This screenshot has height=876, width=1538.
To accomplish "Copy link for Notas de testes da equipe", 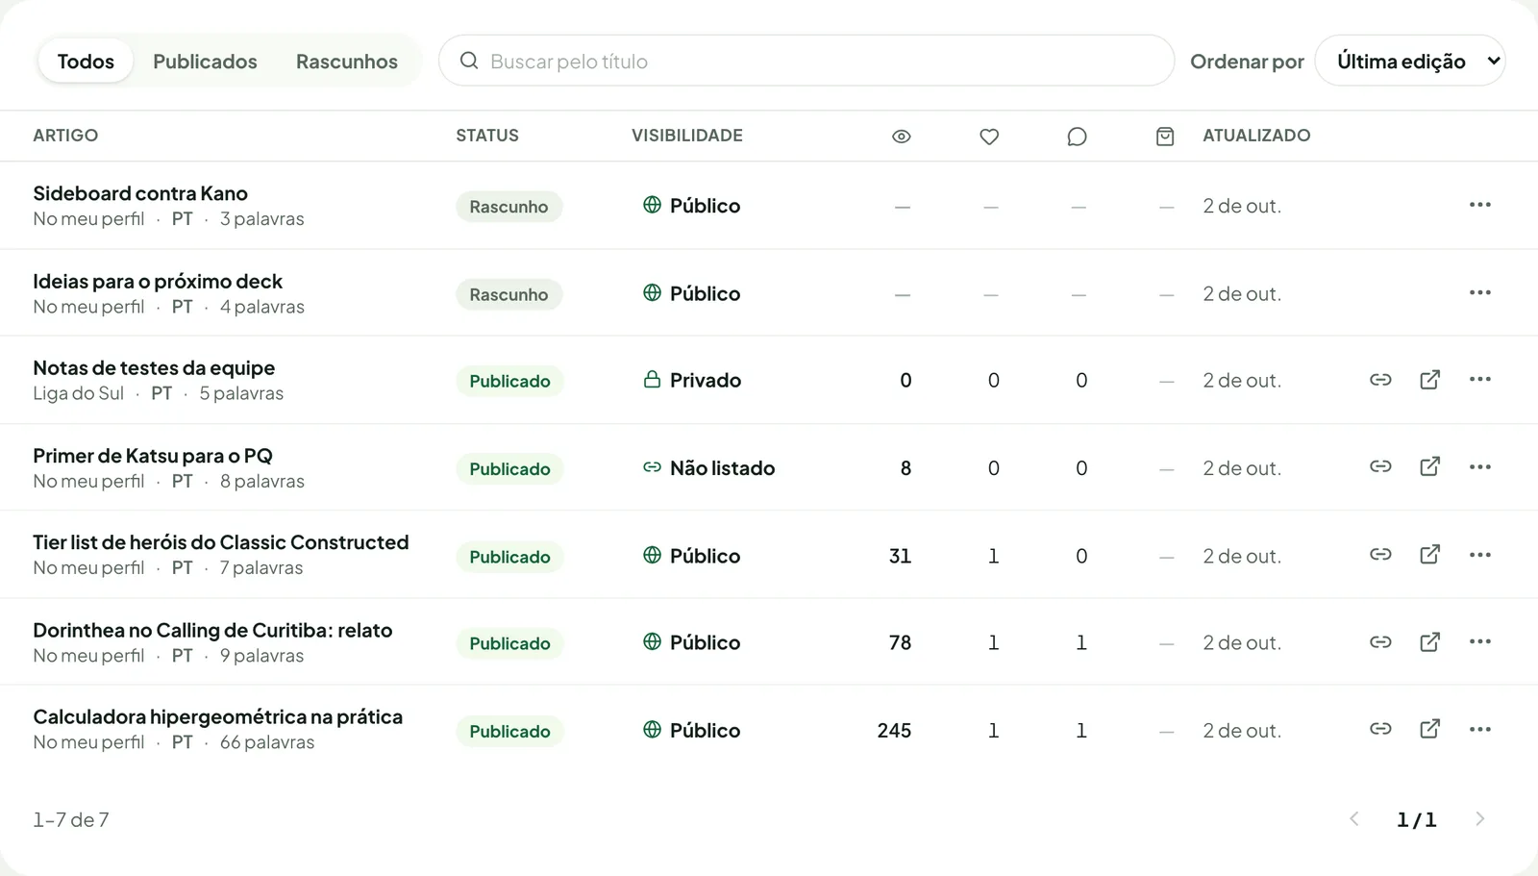I will pos(1380,380).
